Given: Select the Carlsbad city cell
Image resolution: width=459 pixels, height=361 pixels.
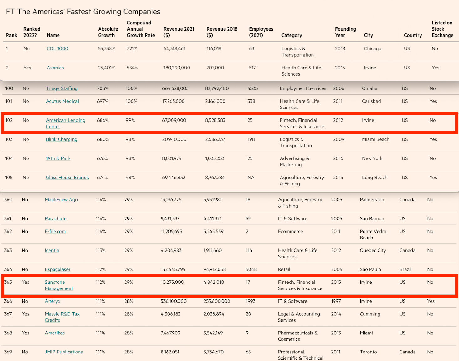Looking at the screenshot, I should pyautogui.click(x=371, y=101).
